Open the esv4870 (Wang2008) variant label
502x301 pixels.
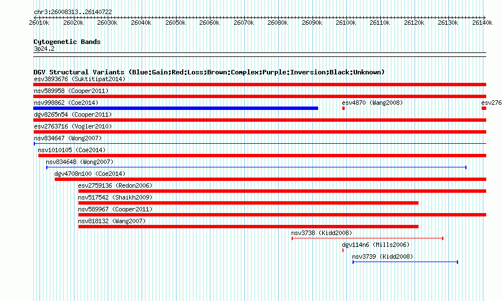point(372,103)
